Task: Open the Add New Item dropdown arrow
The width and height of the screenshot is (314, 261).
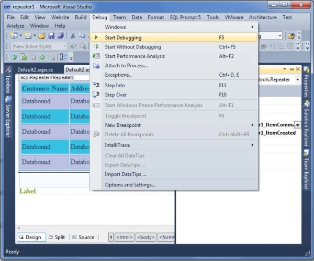Action: [35, 35]
